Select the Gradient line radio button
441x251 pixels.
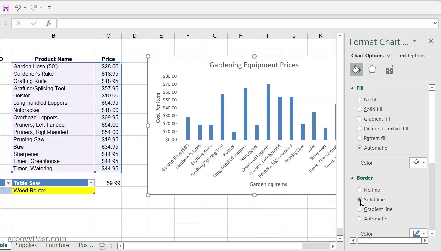point(359,209)
